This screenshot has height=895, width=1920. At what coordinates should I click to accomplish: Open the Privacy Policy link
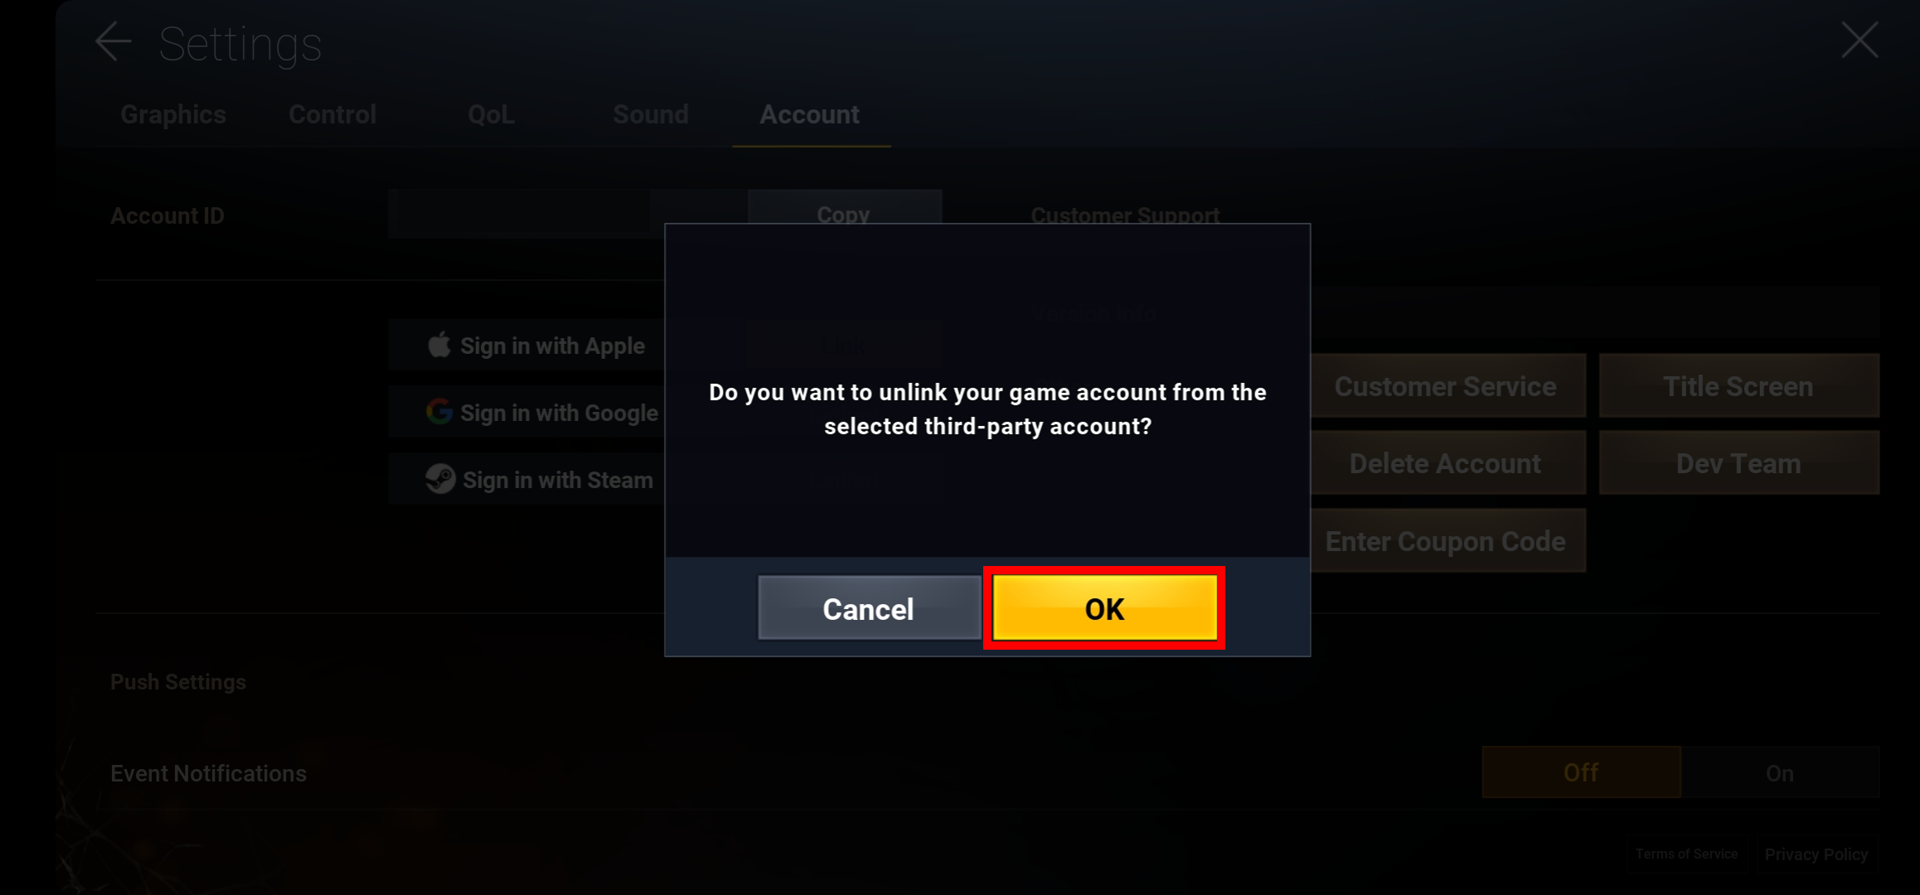coord(1816,854)
